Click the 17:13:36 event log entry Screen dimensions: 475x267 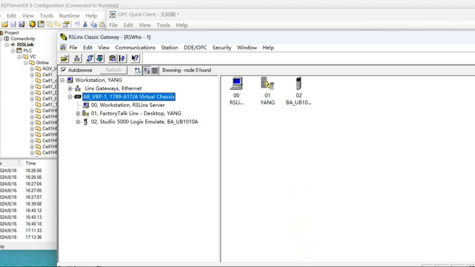point(34,237)
